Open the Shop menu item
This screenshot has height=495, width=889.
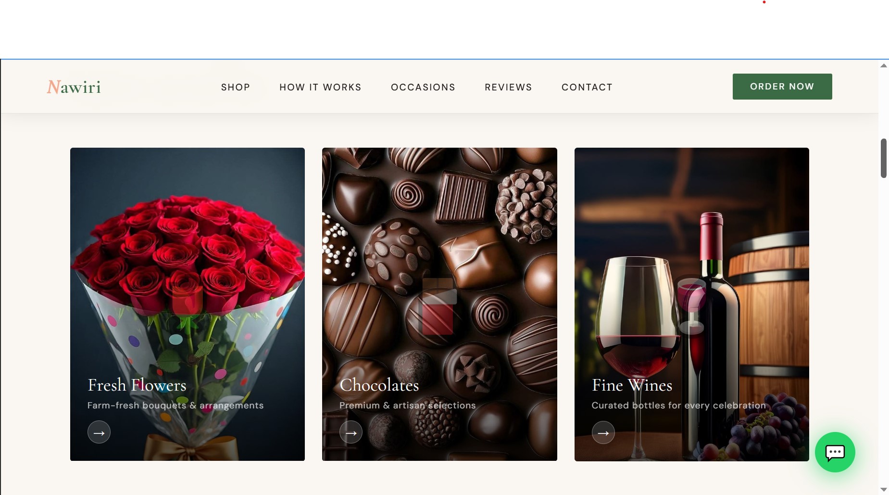[x=236, y=87]
